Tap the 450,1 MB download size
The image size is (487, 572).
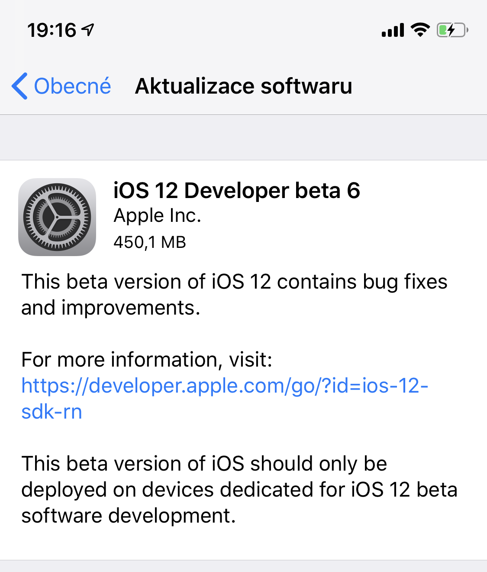[149, 242]
